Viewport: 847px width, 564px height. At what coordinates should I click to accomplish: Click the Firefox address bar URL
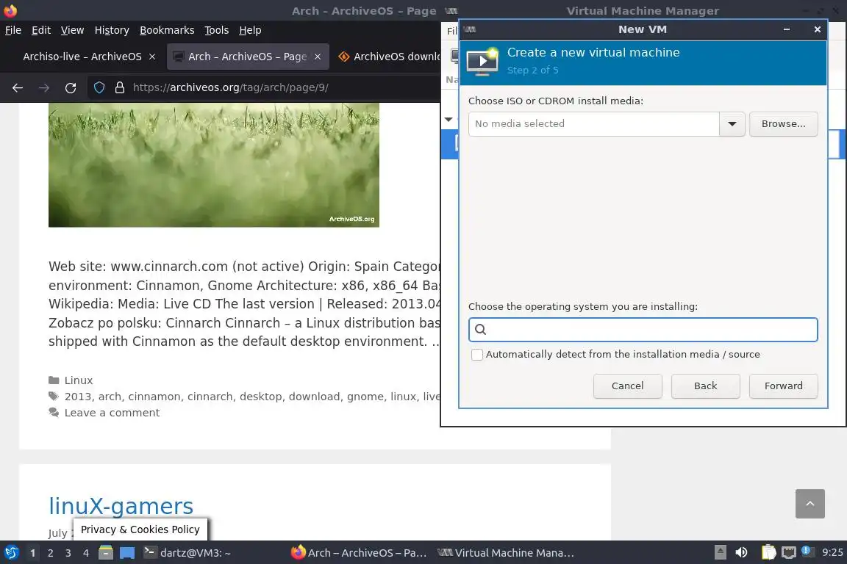pyautogui.click(x=231, y=87)
